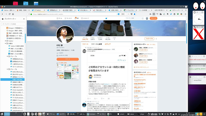206x116 pixels.
Task: Select the メディア timeline tab
Action: (108, 44)
